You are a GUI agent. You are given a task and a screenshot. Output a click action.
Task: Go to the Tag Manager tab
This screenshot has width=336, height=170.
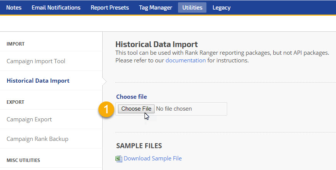[156, 7]
